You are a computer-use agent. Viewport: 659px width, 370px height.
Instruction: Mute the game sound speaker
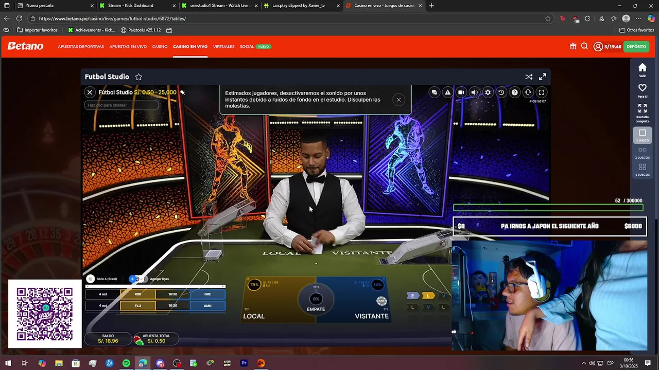click(474, 92)
